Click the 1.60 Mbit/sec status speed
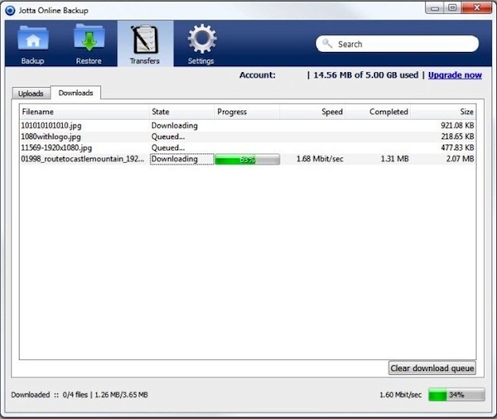This screenshot has height=419, width=497. [401, 395]
